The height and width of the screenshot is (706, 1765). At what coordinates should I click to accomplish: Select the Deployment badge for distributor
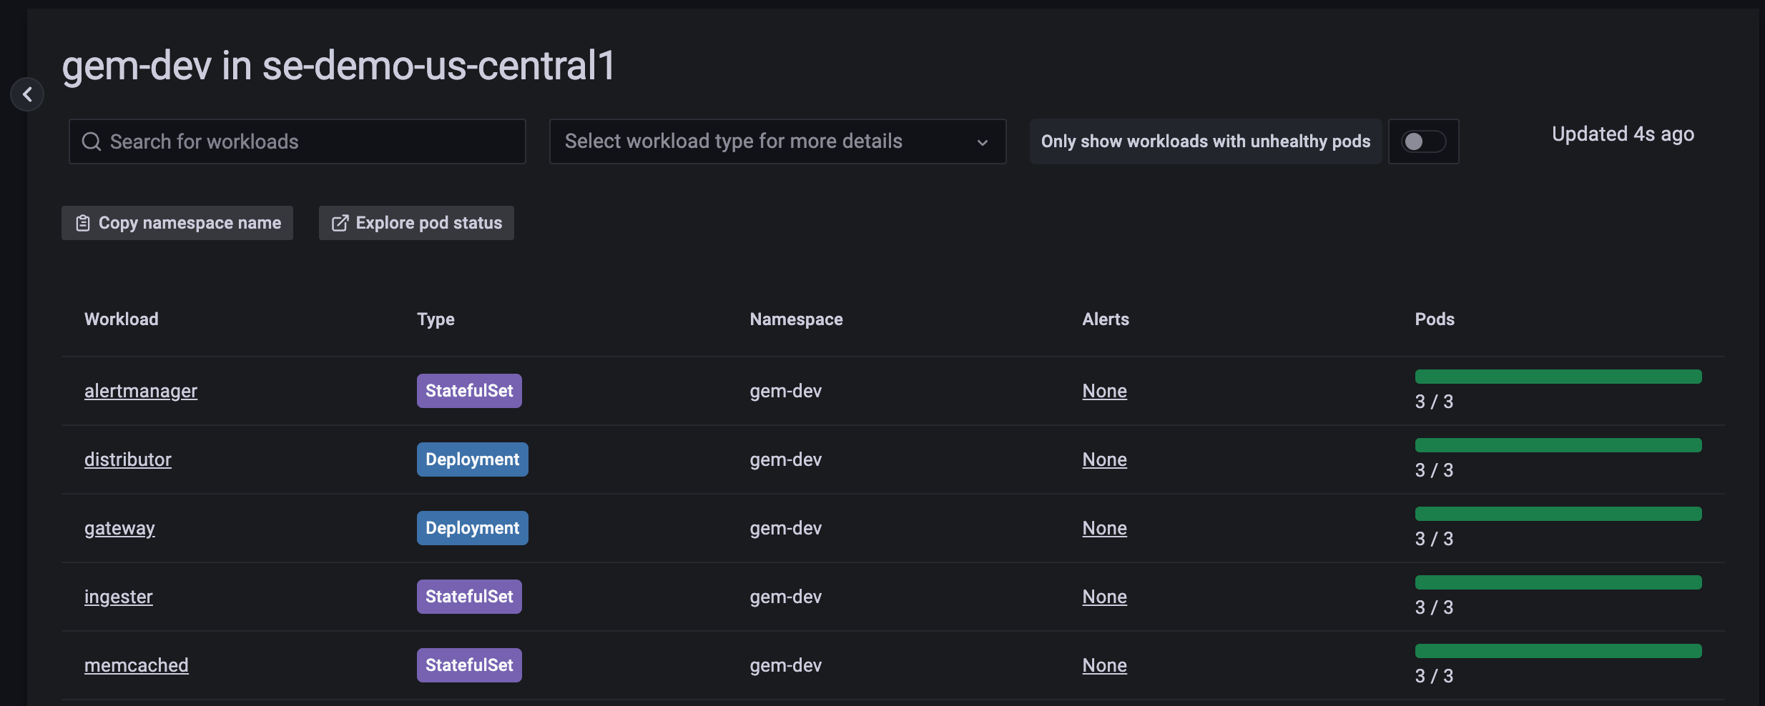click(x=471, y=459)
